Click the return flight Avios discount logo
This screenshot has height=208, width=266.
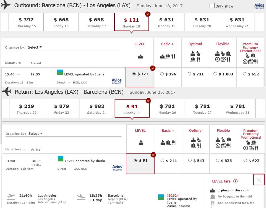[x=117, y=168]
